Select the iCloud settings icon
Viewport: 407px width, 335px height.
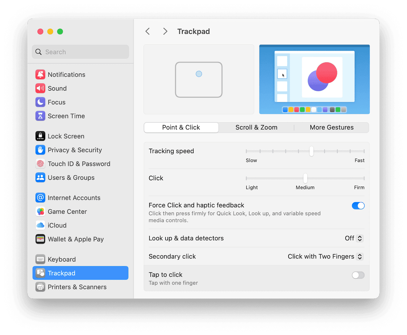click(x=57, y=225)
